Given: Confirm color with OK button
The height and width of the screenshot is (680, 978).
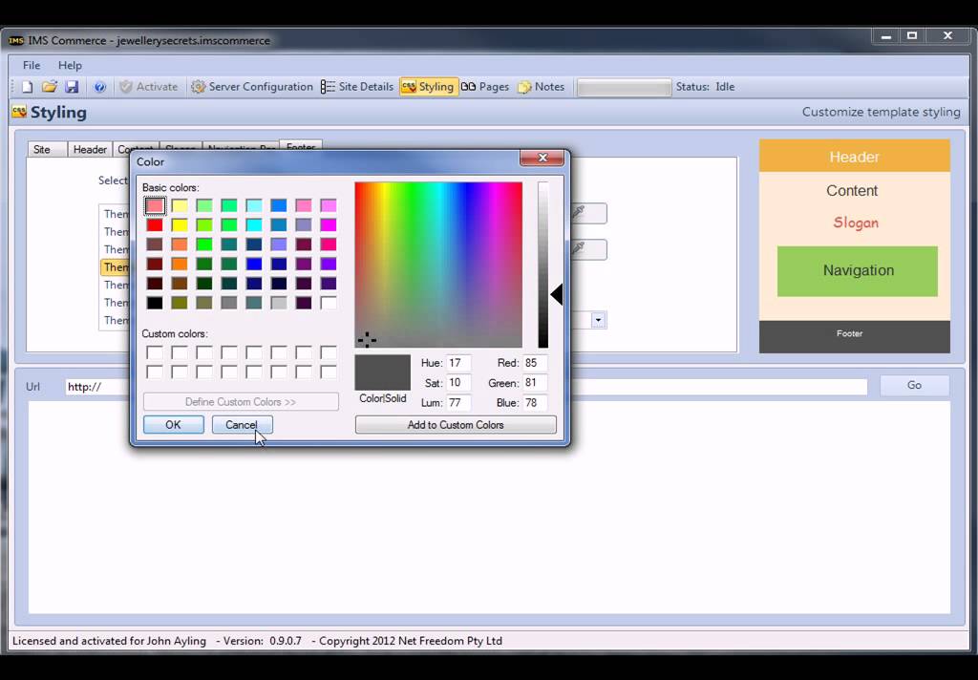Looking at the screenshot, I should pyautogui.click(x=174, y=425).
